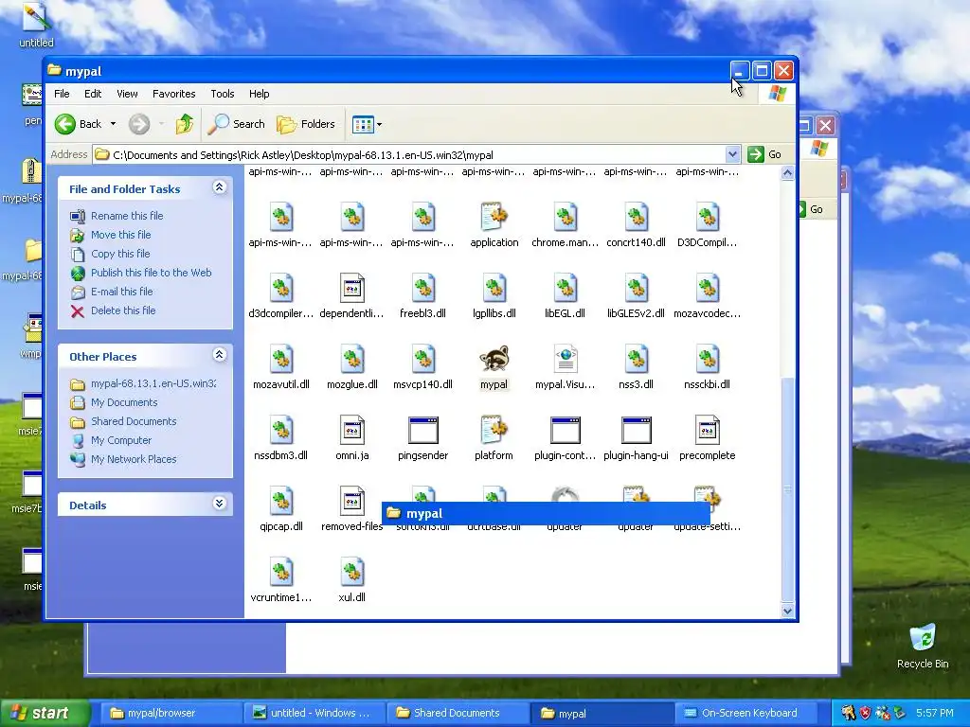The height and width of the screenshot is (727, 970).
Task: Open the Help menu
Action: click(x=260, y=94)
